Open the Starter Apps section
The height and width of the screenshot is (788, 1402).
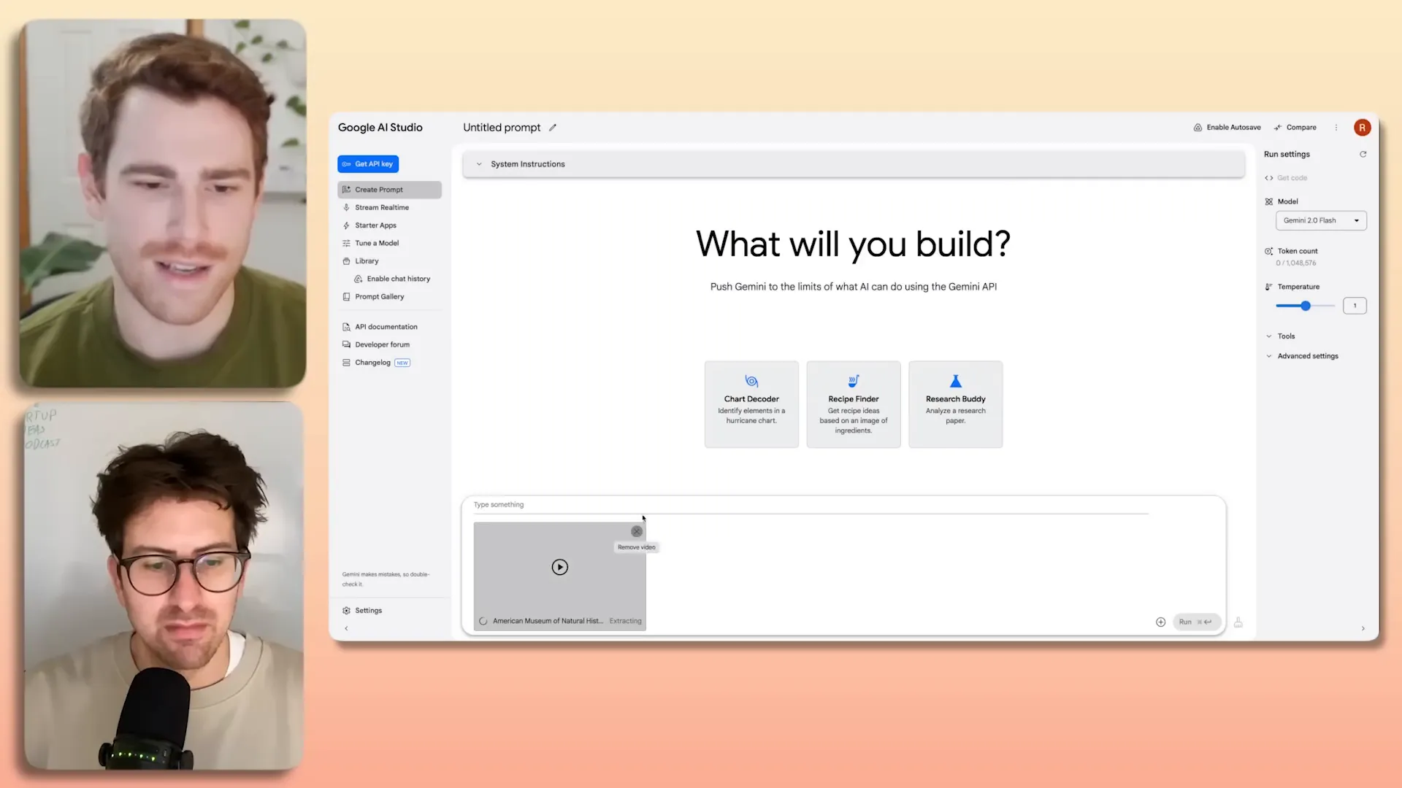tap(375, 225)
